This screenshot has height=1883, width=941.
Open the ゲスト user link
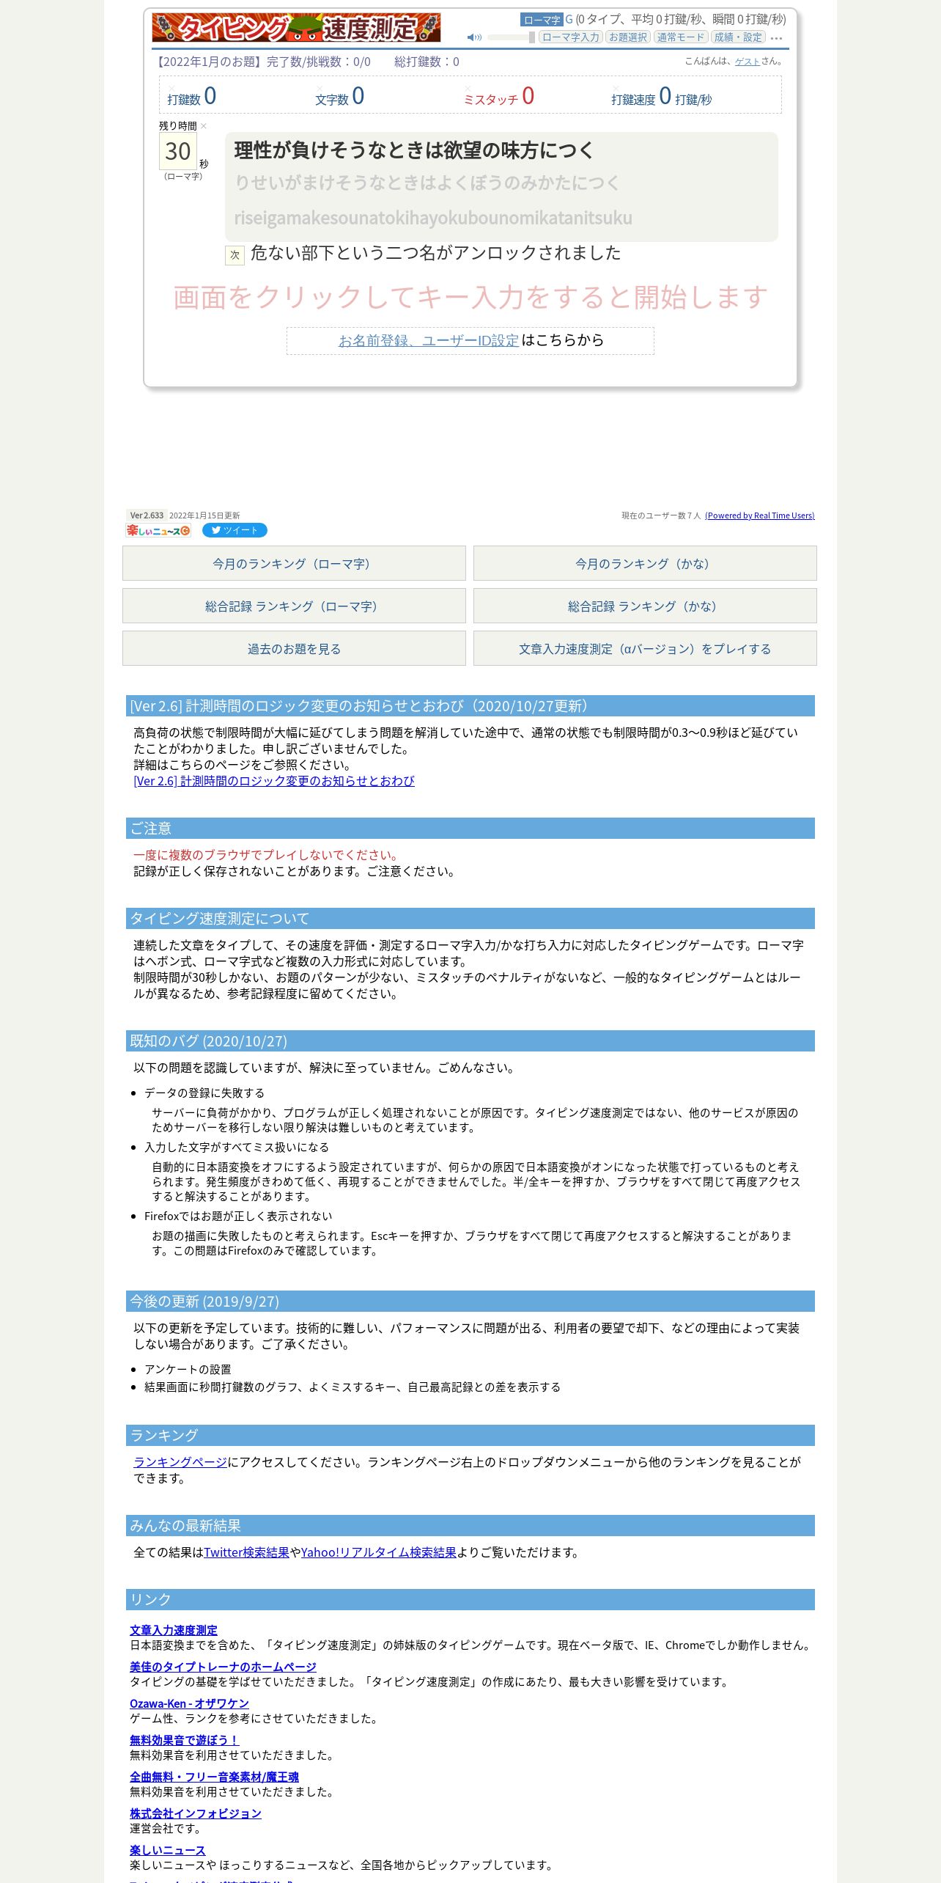(747, 62)
